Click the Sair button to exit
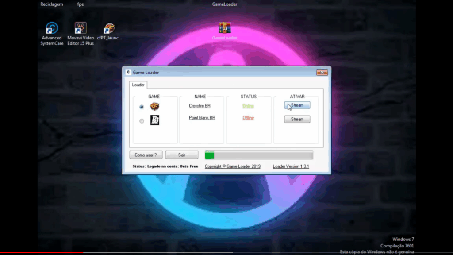 point(181,155)
